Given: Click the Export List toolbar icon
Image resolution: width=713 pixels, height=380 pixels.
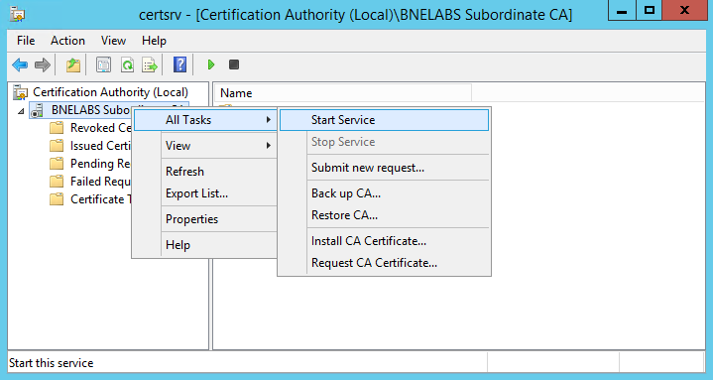Looking at the screenshot, I should [150, 65].
